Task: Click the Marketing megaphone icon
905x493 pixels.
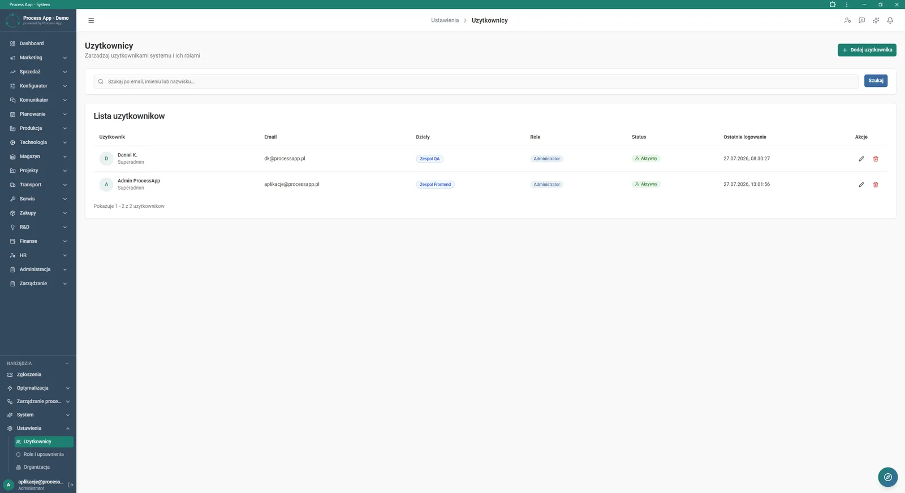Action: pyautogui.click(x=12, y=58)
